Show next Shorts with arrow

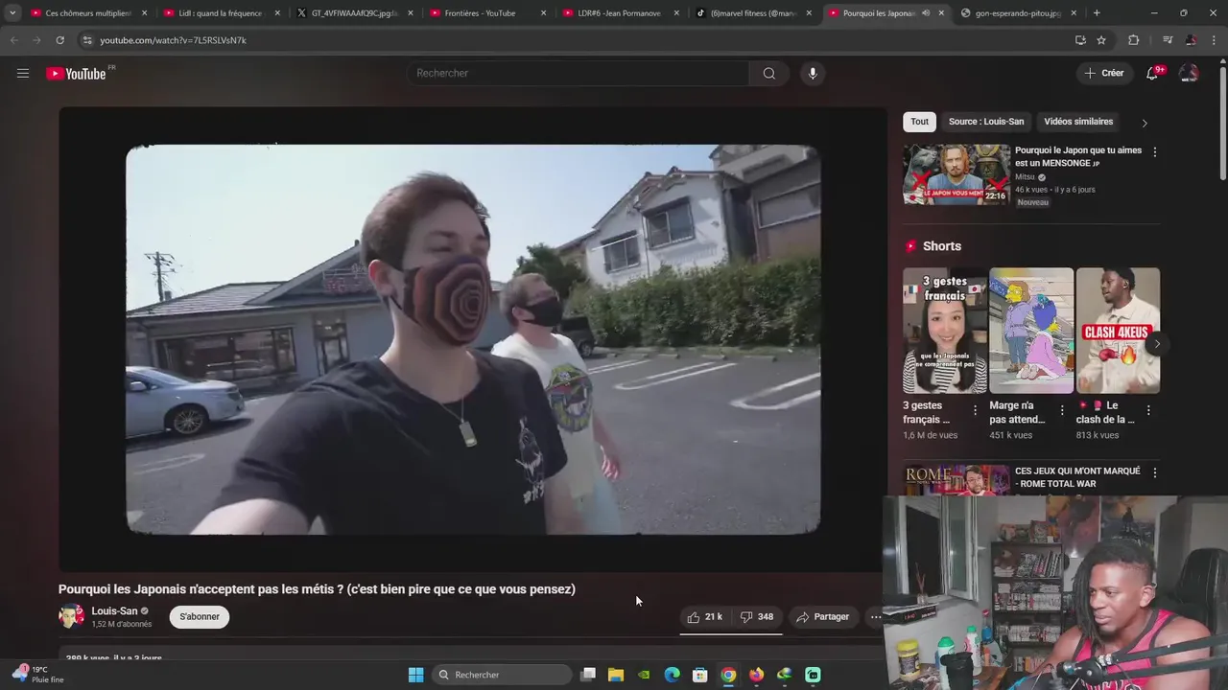(1157, 344)
